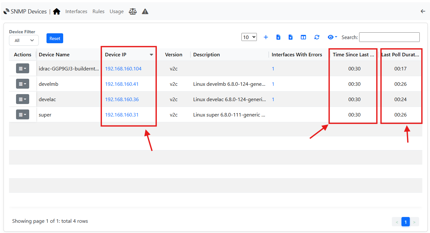Click inside the Search field

click(389, 37)
